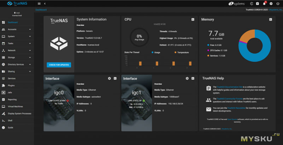
Task: Open Virtual Machines in the sidebar
Action: (x=17, y=107)
